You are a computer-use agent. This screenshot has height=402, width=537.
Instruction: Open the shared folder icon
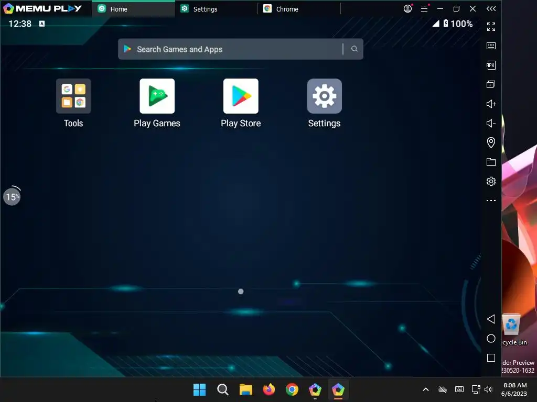(491, 162)
